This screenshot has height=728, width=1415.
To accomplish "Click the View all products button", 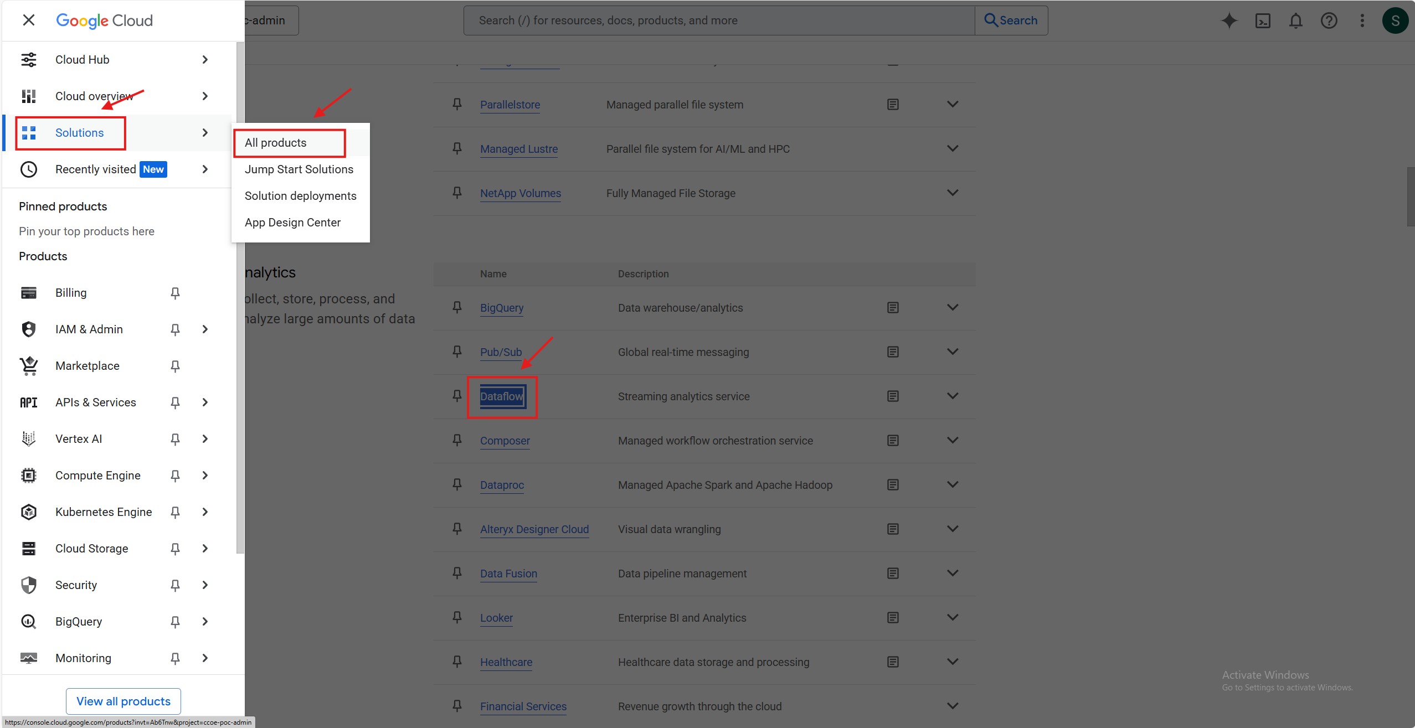I will tap(124, 701).
